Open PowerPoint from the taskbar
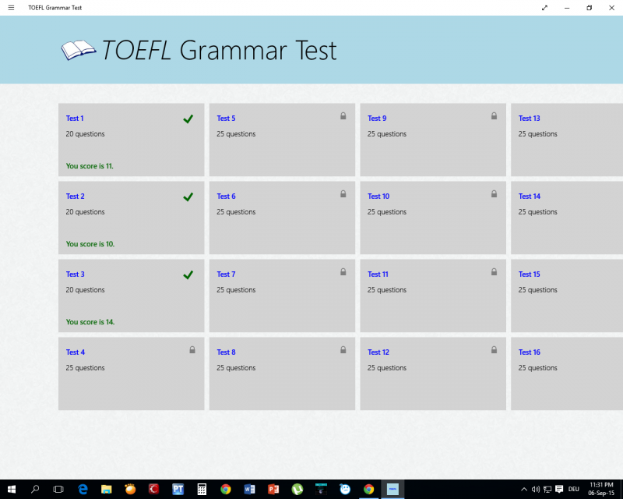Screen dimensions: 623x499 click(273, 489)
